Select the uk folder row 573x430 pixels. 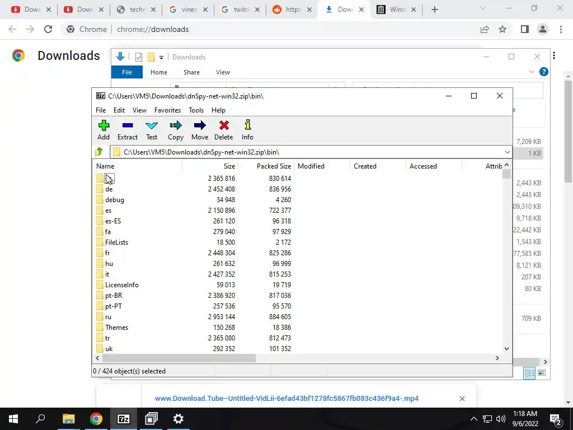point(109,349)
